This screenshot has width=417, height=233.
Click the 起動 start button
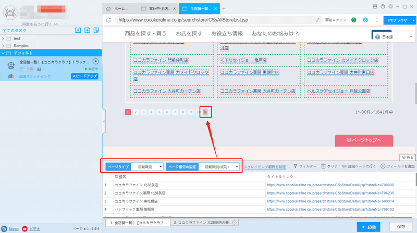[x=369, y=227]
